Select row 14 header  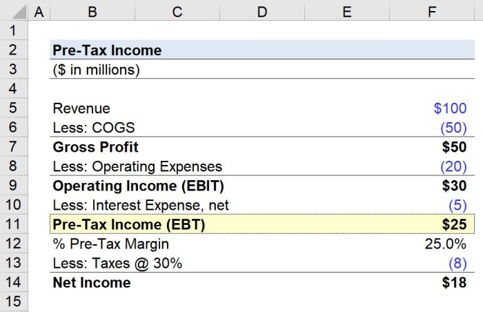click(14, 282)
